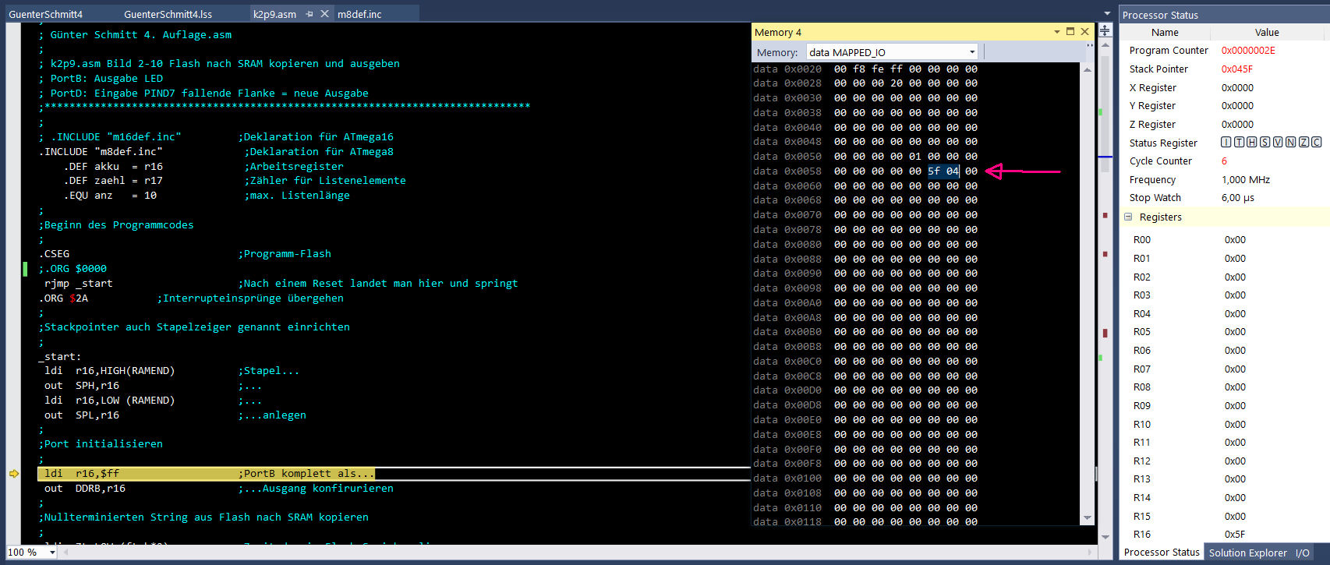Click highlighted bytes 5f 04 in memory
This screenshot has width=1330, height=565.
(x=943, y=171)
